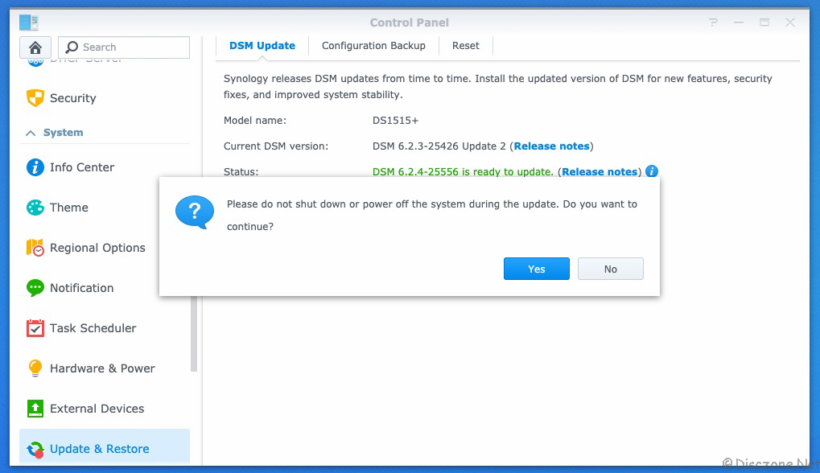The width and height of the screenshot is (820, 473).
Task: Open the Info Center icon
Action: [x=35, y=167]
